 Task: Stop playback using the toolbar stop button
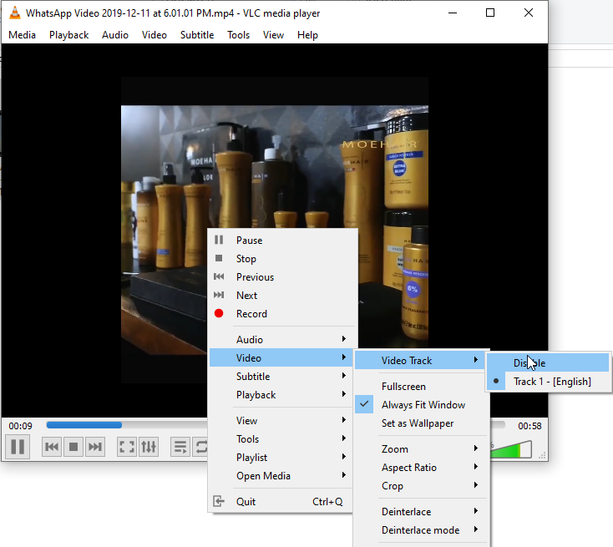click(x=73, y=447)
